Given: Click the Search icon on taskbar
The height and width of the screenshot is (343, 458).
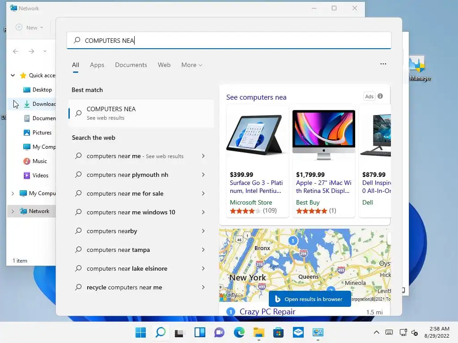Looking at the screenshot, I should pos(161,332).
